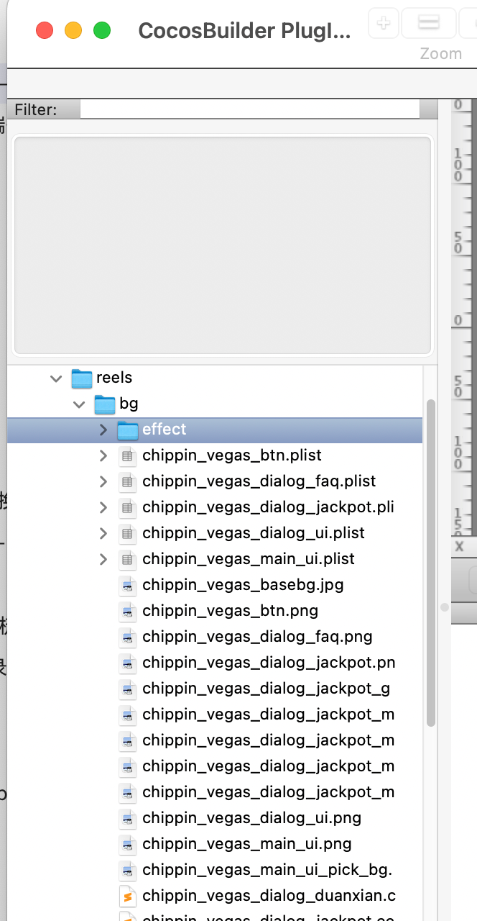Image resolution: width=477 pixels, height=921 pixels.
Task: Select chippin_vegas_dialog_ui.png file
Action: click(251, 818)
